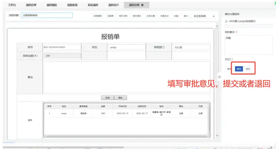Click the 多任务菜单 dropdown arrow
The height and width of the screenshot is (151, 276).
(214, 16)
